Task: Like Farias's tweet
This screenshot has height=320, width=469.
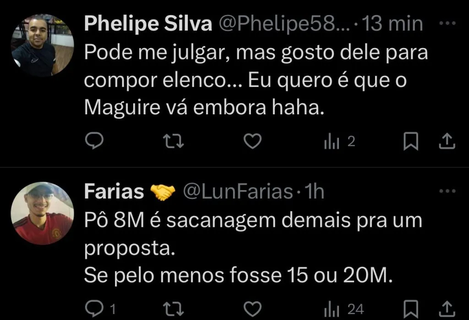Action: (251, 309)
